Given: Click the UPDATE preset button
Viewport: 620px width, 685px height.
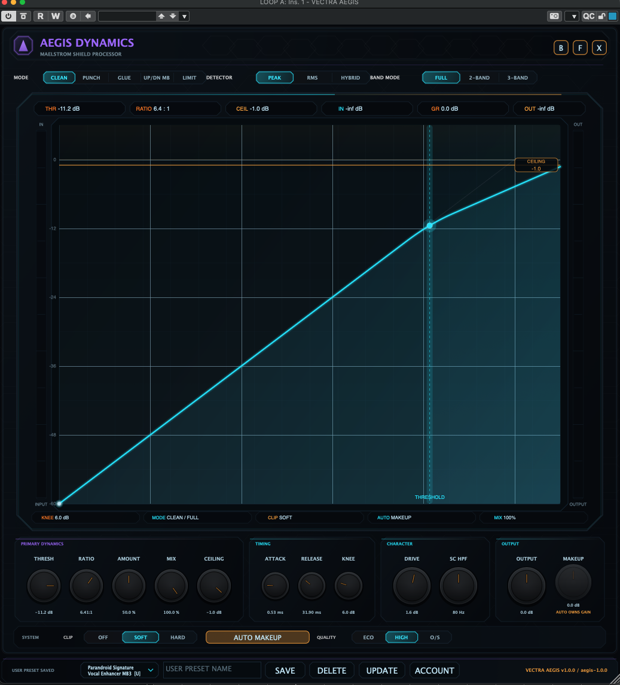Looking at the screenshot, I should pyautogui.click(x=381, y=671).
